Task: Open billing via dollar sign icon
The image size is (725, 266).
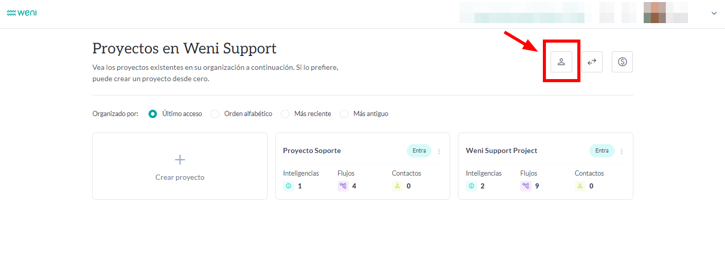Action: [x=622, y=62]
